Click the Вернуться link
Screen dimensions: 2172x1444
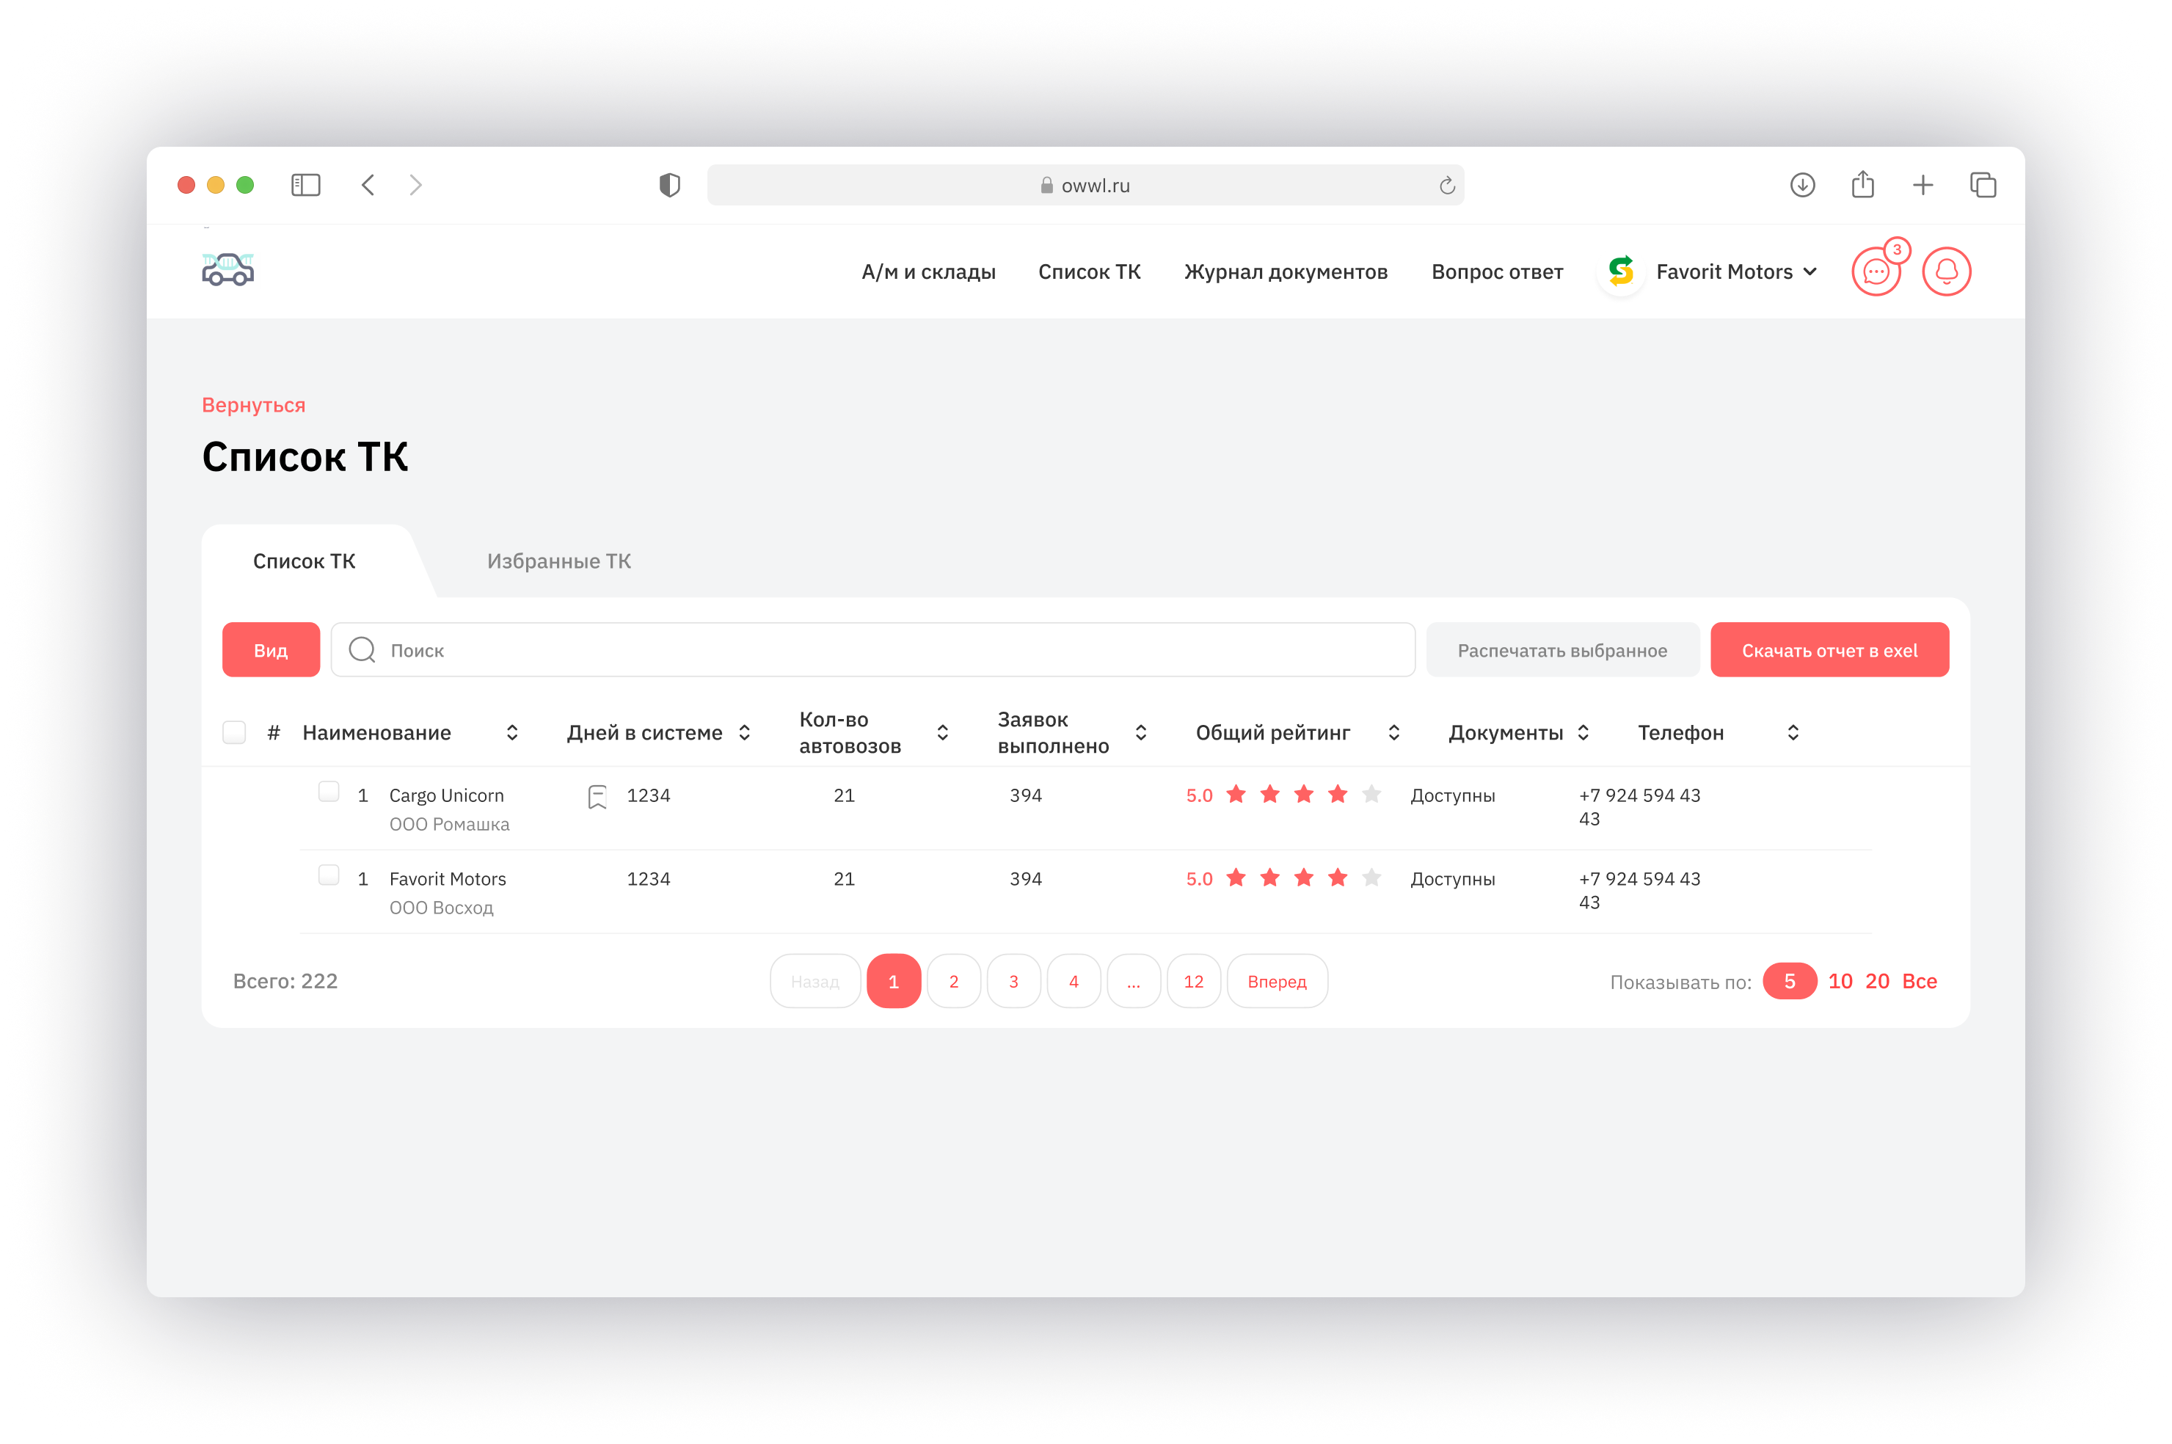(253, 405)
